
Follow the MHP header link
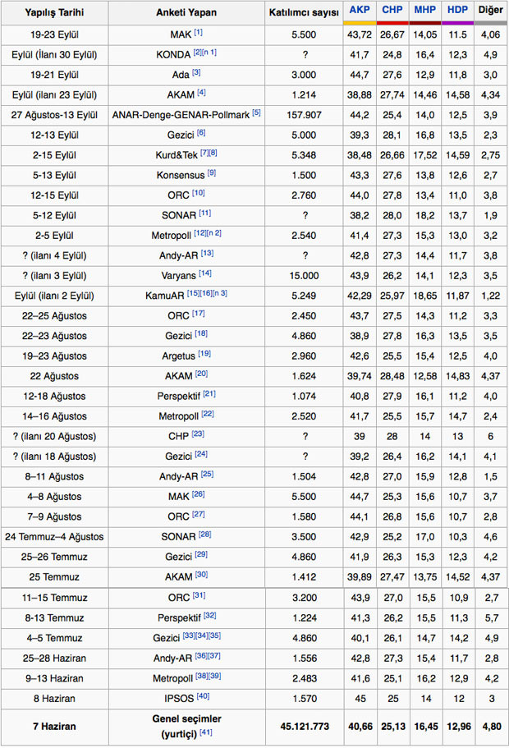click(x=424, y=10)
